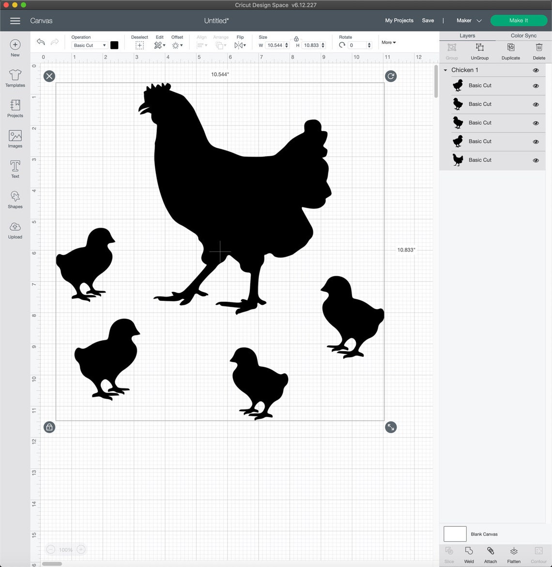Open the Templates panel
This screenshot has width=552, height=567.
click(15, 78)
